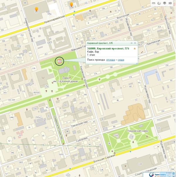Click the 'Кафе, бар' category text
This screenshot has height=177, width=176.
pyautogui.click(x=93, y=52)
